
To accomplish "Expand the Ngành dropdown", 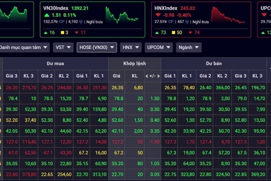I will pos(189,47).
